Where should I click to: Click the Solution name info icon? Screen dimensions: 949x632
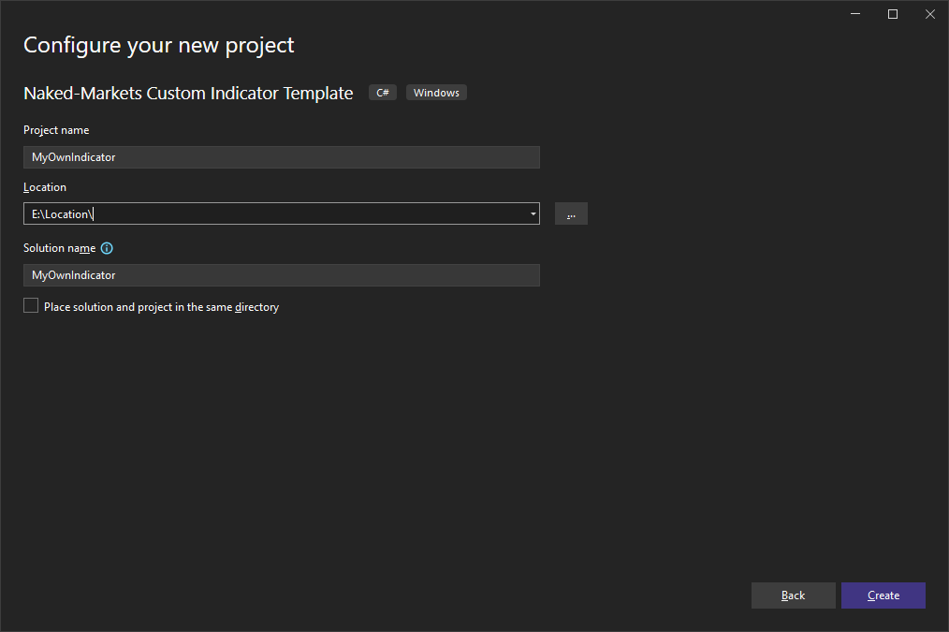click(x=107, y=248)
